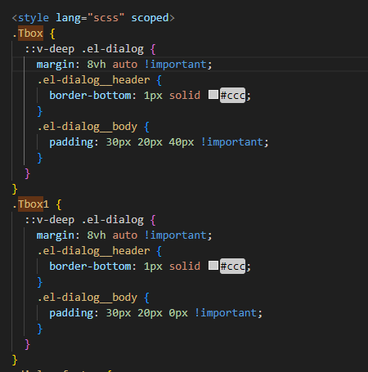368x372 pixels.
Task: Open the #ccc color swatch under .Tbox1
Action: point(213,266)
